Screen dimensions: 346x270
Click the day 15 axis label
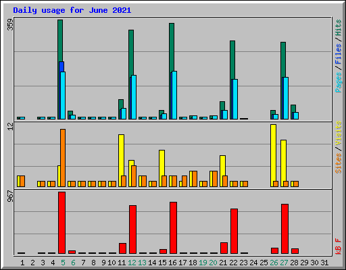point(162,263)
